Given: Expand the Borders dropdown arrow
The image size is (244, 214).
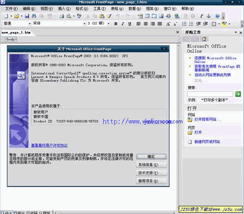Looking at the screenshot, I should [x=219, y=24].
